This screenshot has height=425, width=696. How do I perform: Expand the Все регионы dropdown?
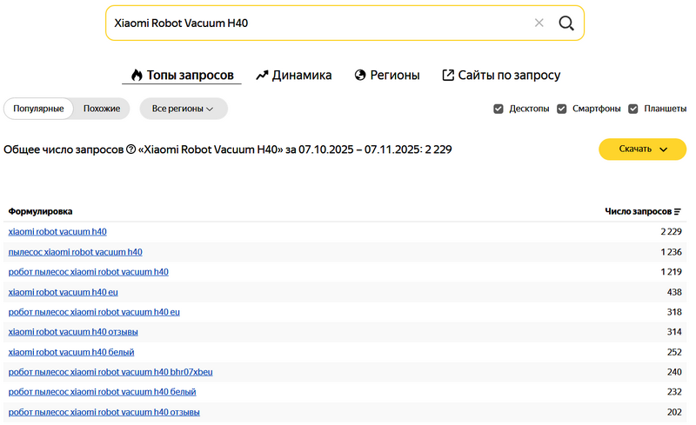click(x=183, y=109)
